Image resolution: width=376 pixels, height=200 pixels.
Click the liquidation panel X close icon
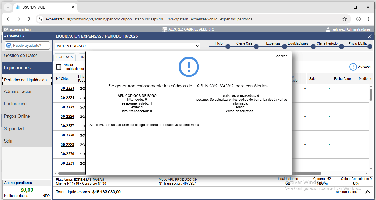click(370, 36)
